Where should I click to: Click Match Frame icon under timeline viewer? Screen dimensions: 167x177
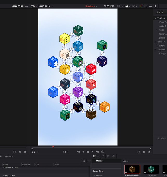138,152
